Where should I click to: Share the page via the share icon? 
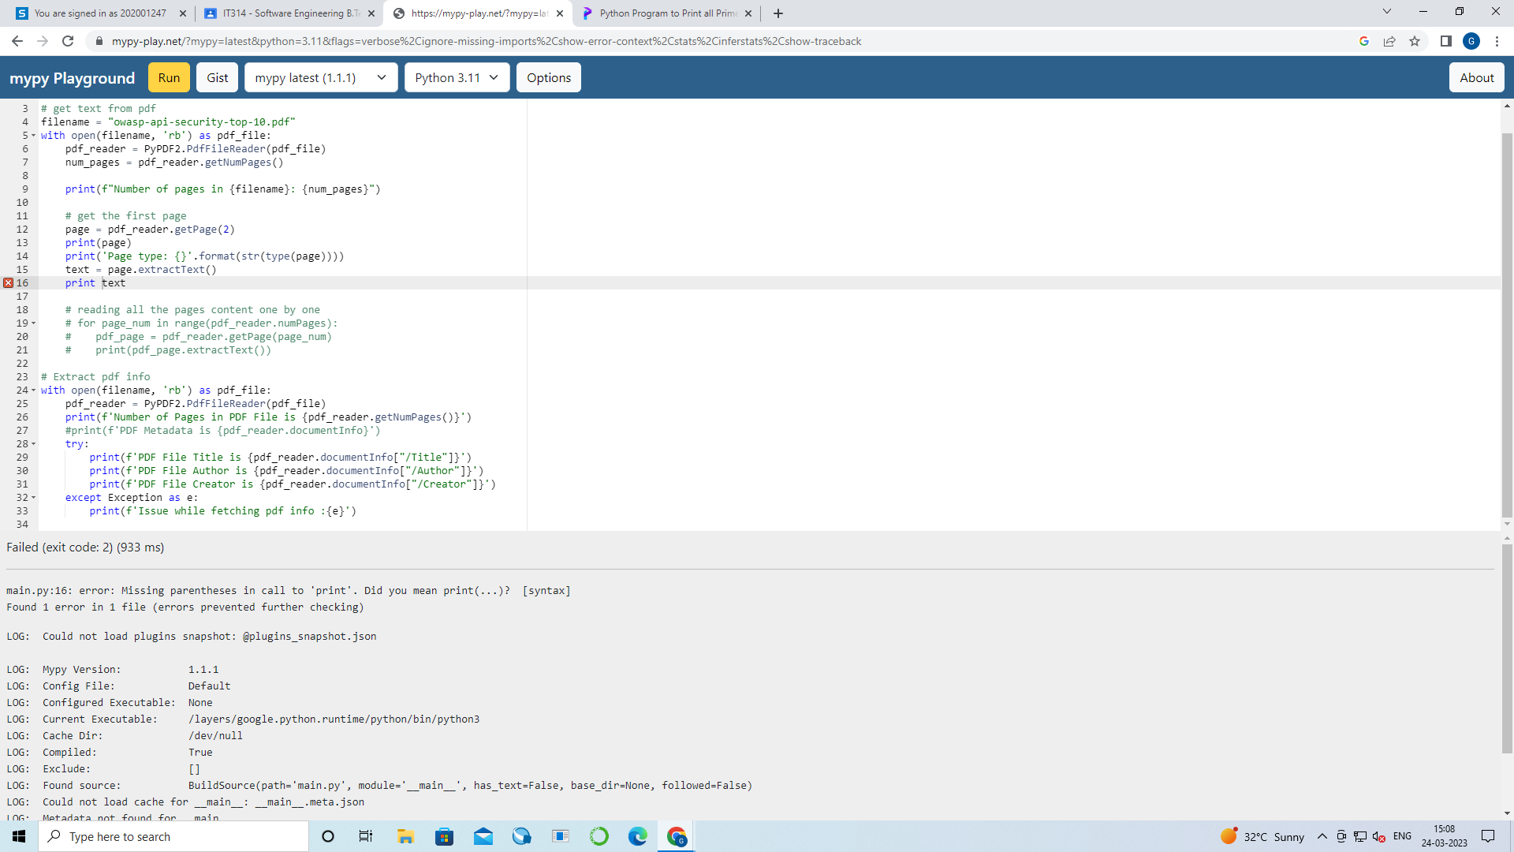point(1389,41)
